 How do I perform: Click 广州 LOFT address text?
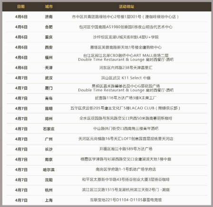click(x=126, y=139)
